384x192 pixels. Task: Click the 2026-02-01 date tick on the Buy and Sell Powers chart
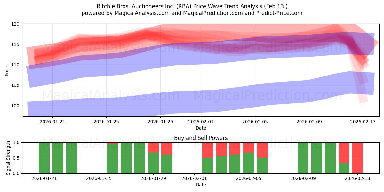coord(194,178)
